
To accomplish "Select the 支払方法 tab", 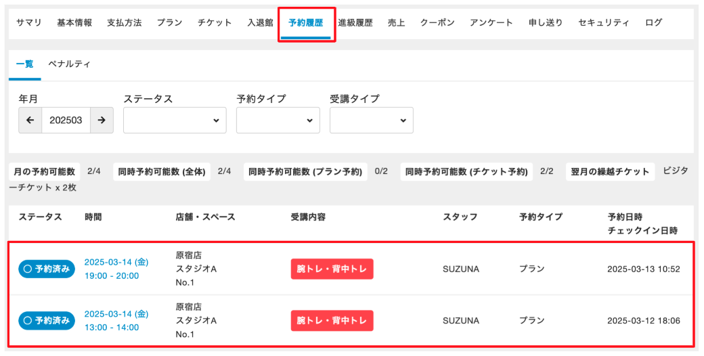I will [125, 22].
